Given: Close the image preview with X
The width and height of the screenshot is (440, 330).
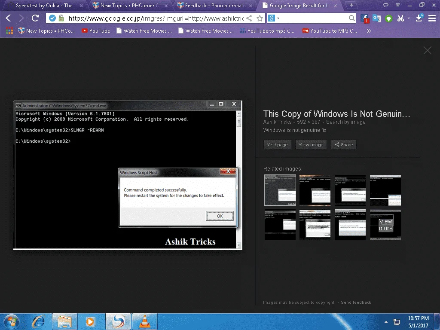Looking at the screenshot, I should 428,50.
